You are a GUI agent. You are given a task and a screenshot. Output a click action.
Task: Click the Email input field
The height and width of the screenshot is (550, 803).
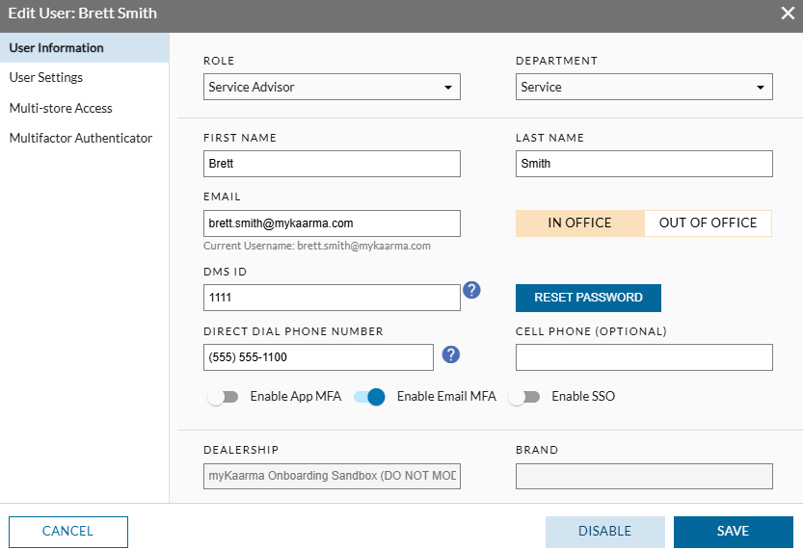coord(332,223)
